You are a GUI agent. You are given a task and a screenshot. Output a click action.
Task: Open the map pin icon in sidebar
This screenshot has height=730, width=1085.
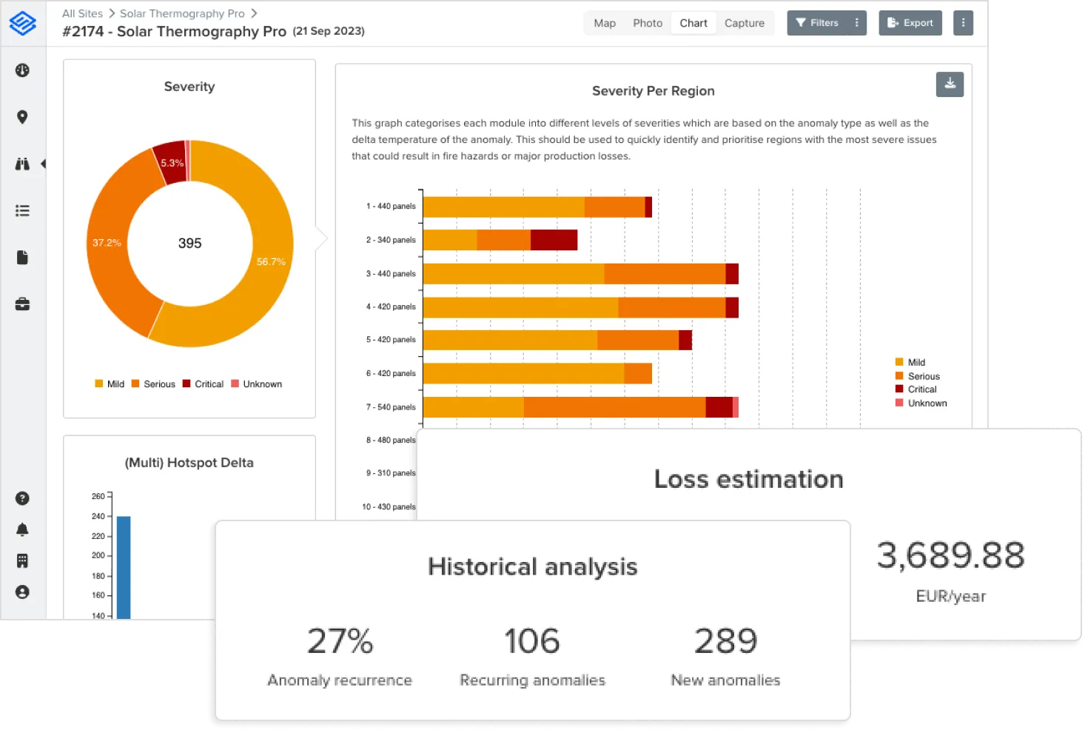click(x=22, y=117)
